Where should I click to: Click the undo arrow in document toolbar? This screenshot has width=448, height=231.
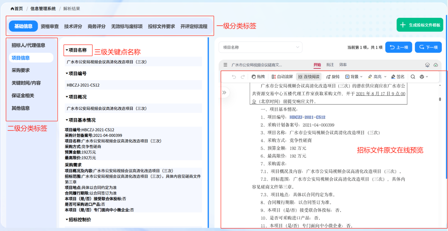click(x=234, y=77)
